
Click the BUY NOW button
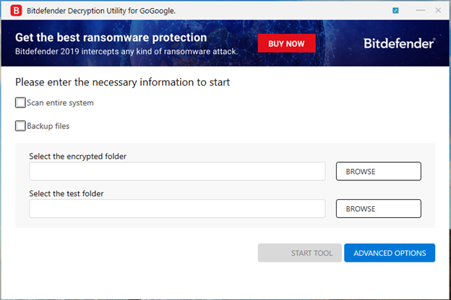coord(286,43)
